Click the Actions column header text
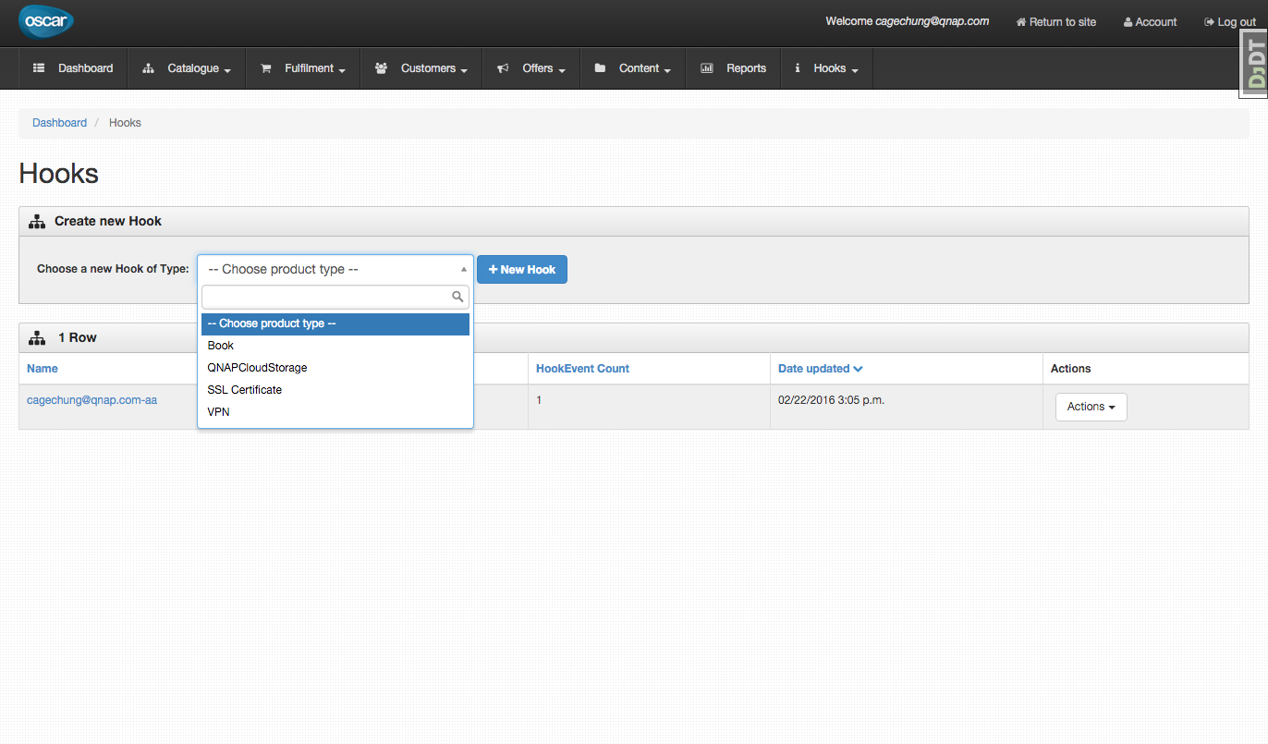The width and height of the screenshot is (1268, 744). pyautogui.click(x=1070, y=369)
